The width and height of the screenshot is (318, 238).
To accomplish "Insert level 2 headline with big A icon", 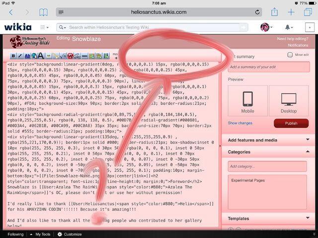I will coord(41,56).
